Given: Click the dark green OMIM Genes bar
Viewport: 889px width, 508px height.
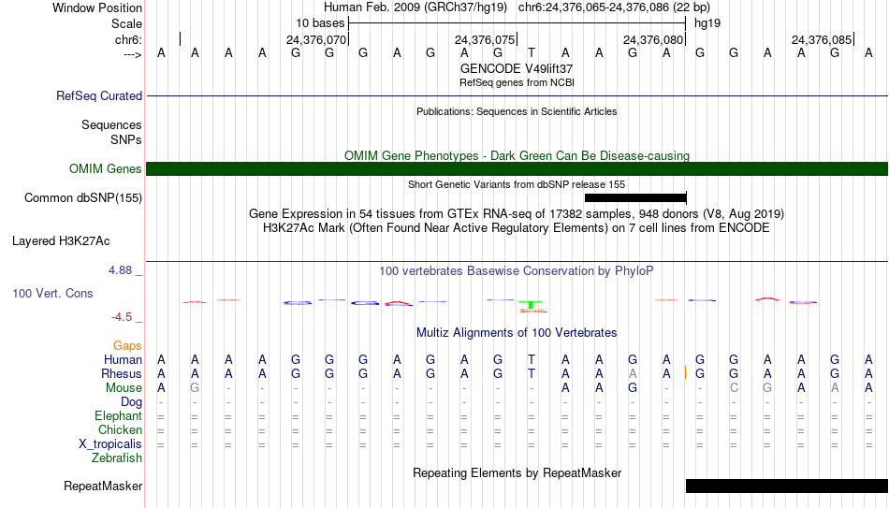Looking at the screenshot, I should [517, 169].
